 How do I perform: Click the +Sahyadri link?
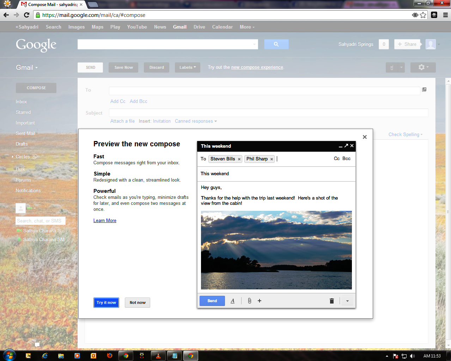click(x=27, y=27)
